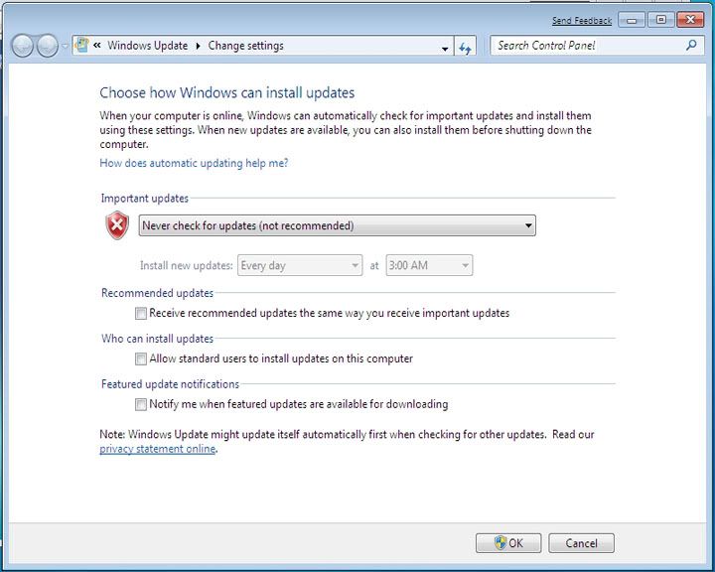The height and width of the screenshot is (572, 715).
Task: Maximize the Windows Update window
Action: 660,20
